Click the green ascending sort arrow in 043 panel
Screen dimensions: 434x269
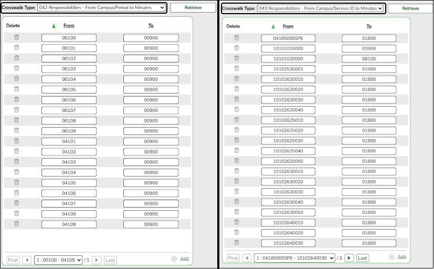click(x=273, y=26)
